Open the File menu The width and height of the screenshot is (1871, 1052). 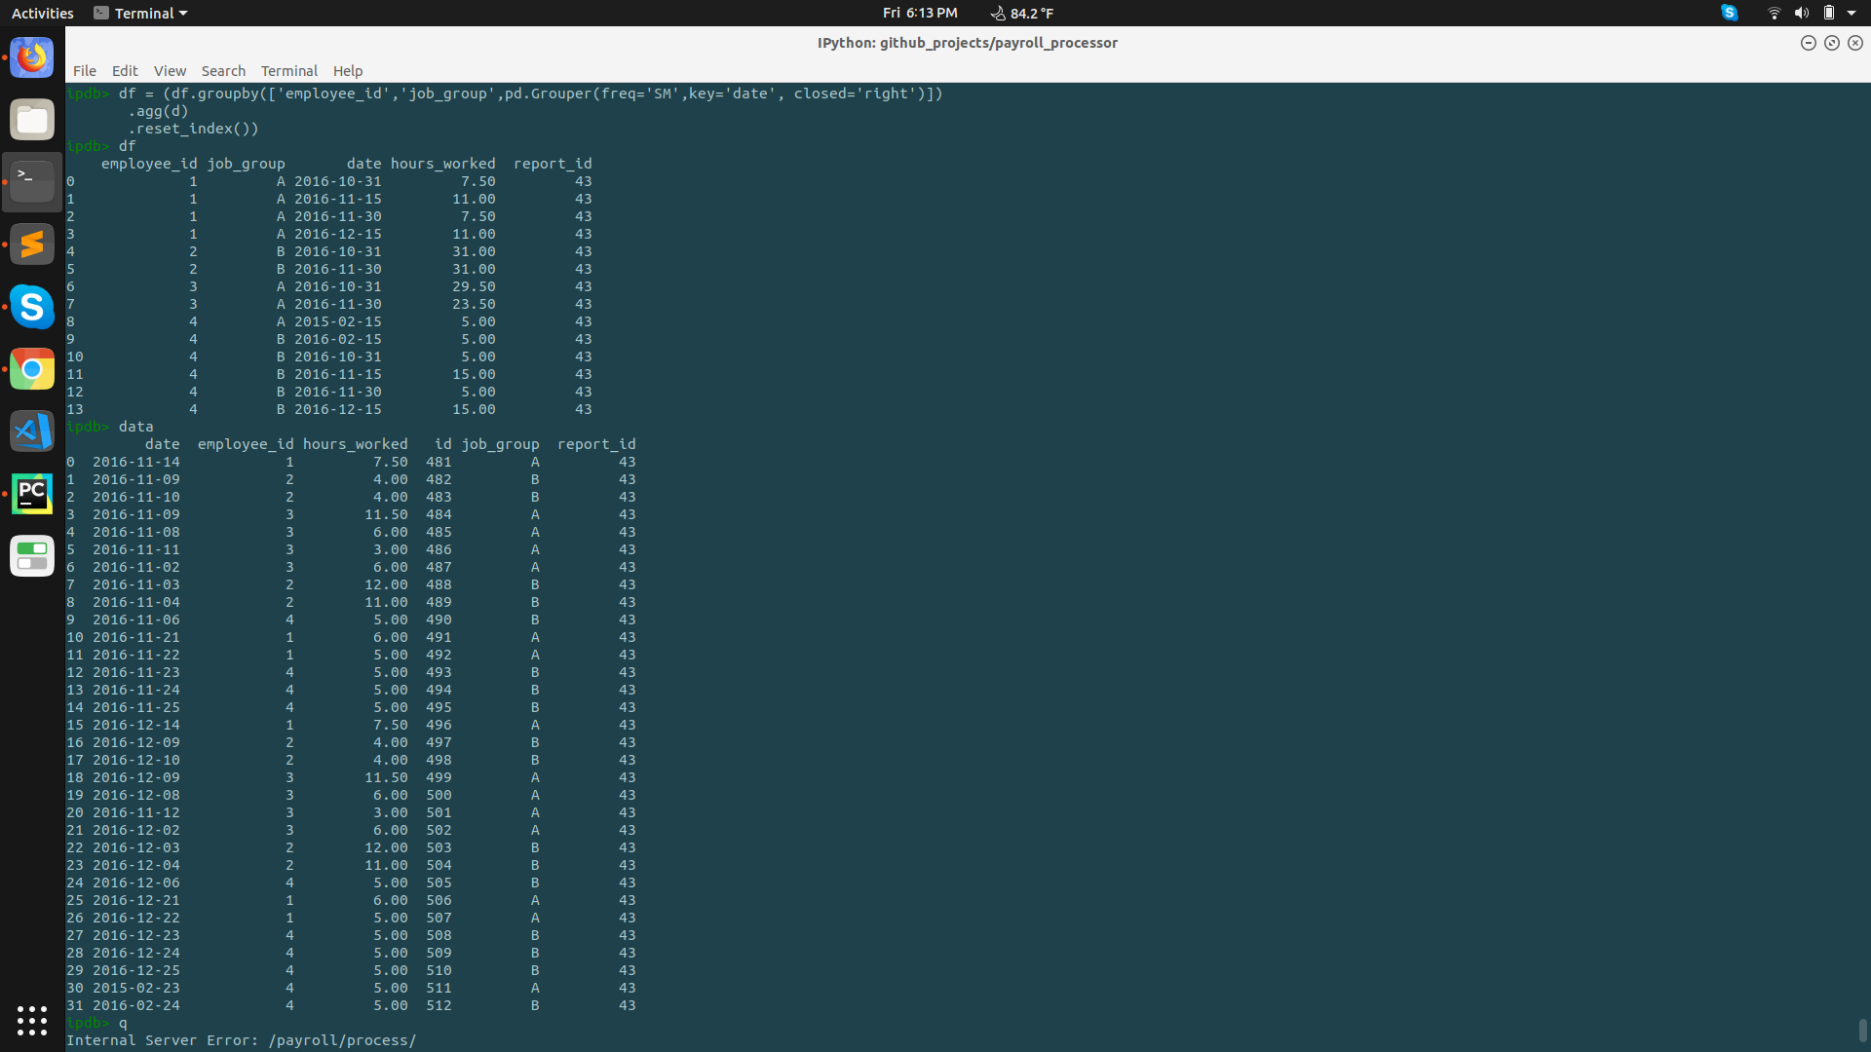point(85,71)
